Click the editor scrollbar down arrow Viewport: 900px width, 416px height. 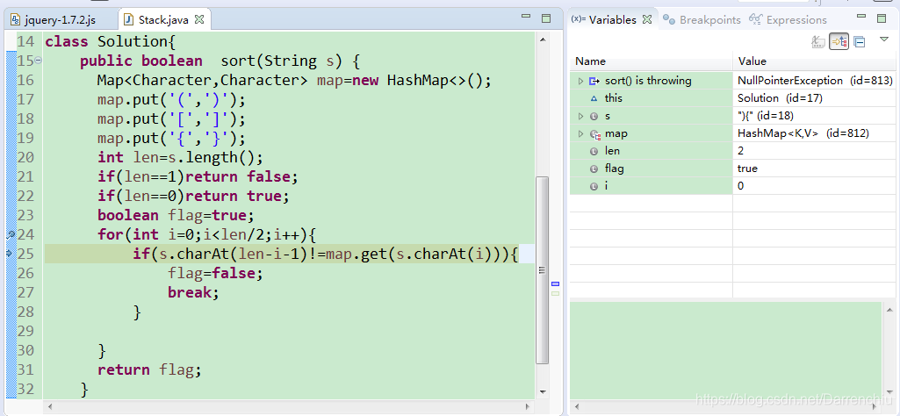[542, 391]
